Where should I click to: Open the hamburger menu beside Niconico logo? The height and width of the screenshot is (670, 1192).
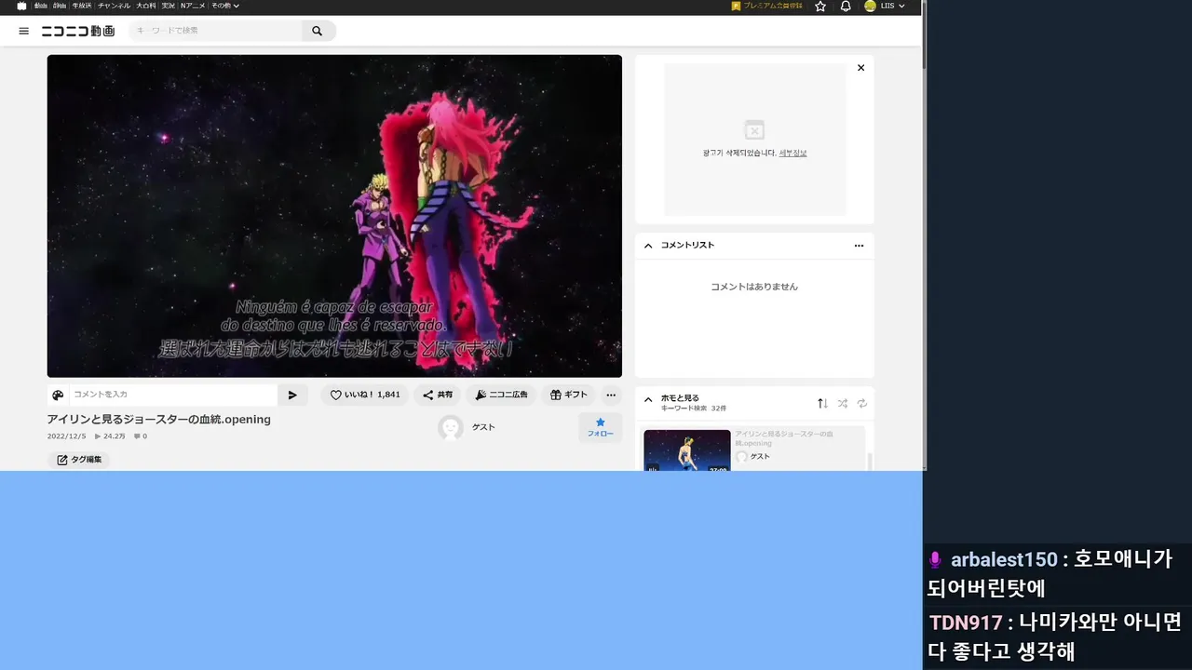24,31
